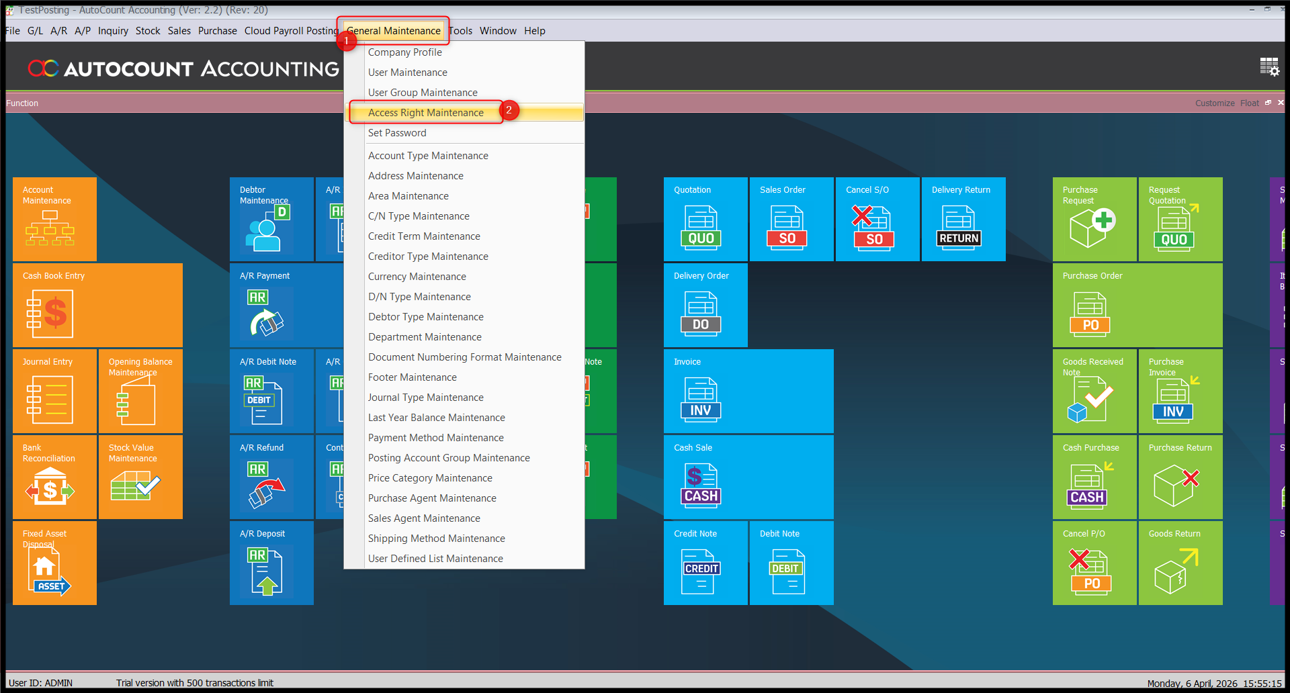Open the A/P menu
1290x693 pixels.
(83, 31)
